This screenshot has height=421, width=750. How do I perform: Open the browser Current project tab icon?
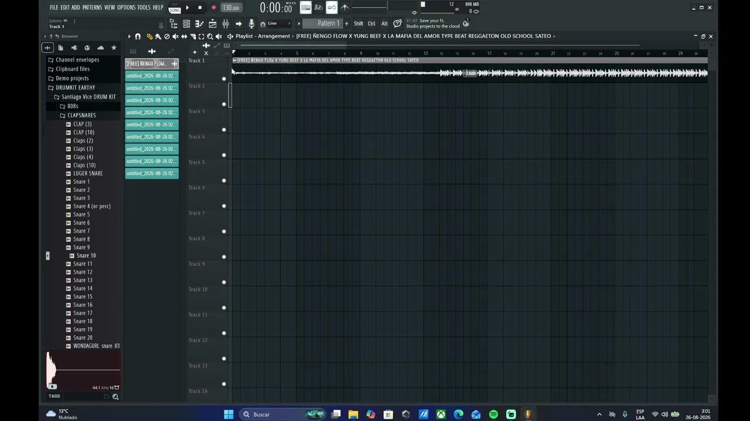61,48
